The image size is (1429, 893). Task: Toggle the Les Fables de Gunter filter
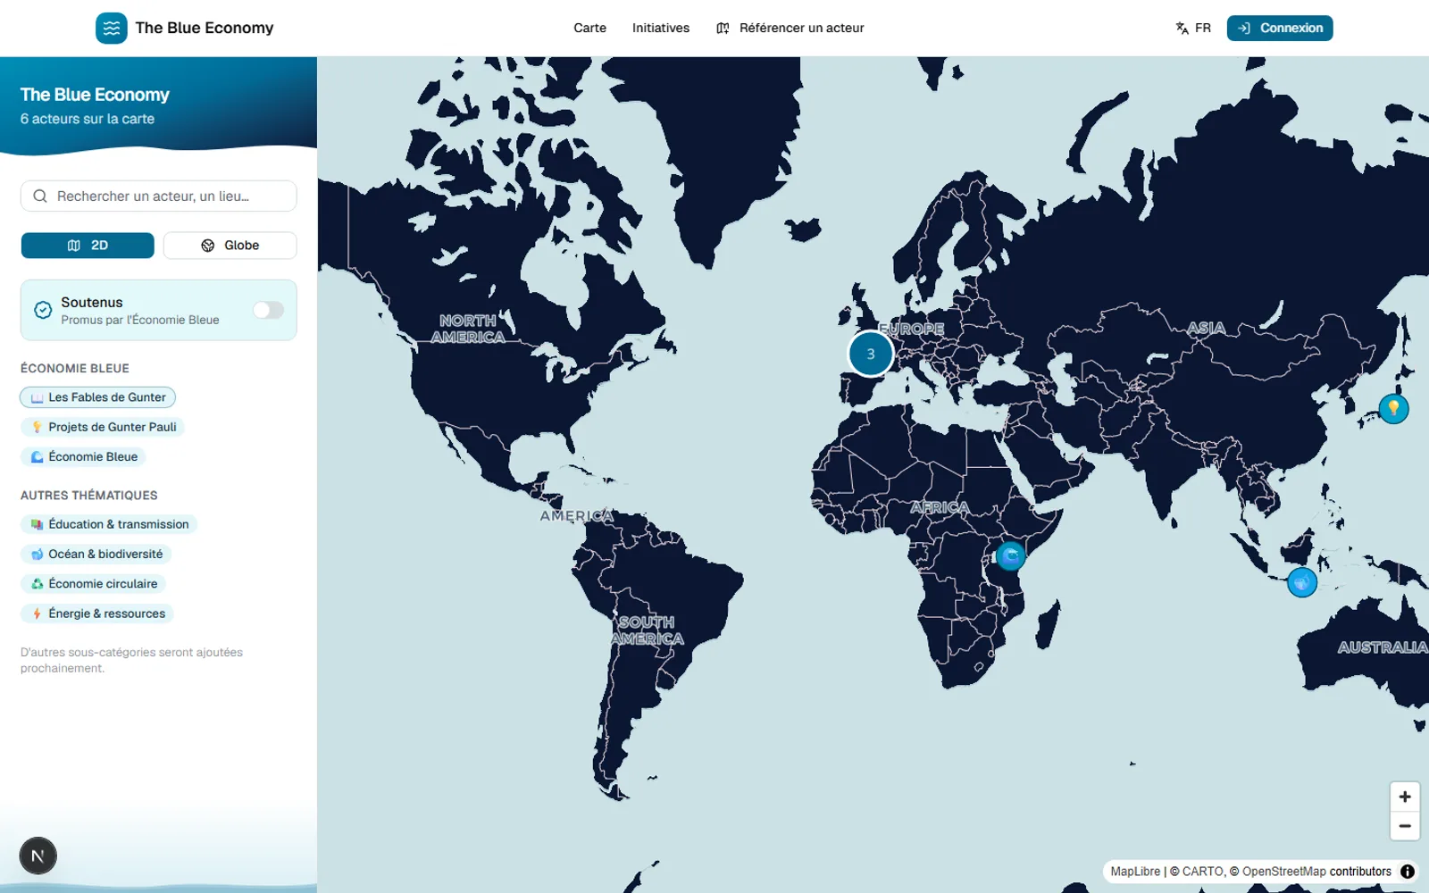point(98,397)
